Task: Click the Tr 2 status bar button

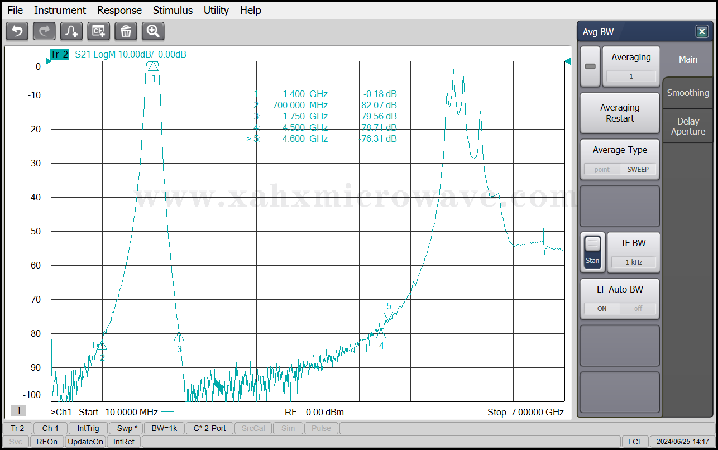Action: [17, 428]
